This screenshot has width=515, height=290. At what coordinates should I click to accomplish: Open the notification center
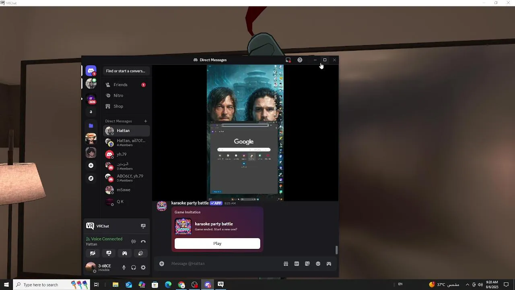(507, 285)
